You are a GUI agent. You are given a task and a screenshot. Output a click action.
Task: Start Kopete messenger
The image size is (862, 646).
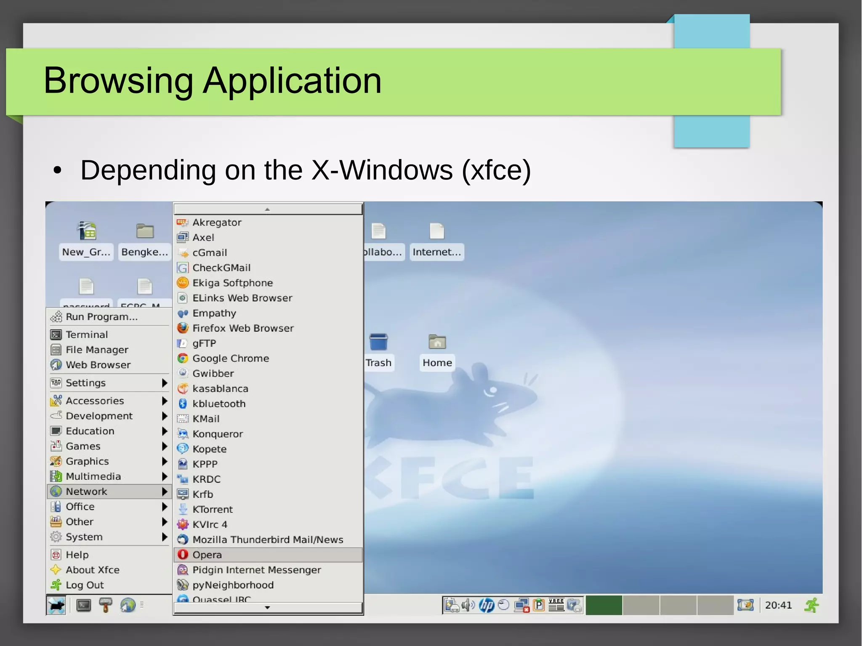tap(268, 449)
